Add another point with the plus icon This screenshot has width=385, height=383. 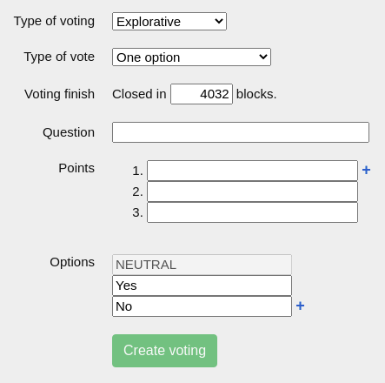pyautogui.click(x=366, y=170)
